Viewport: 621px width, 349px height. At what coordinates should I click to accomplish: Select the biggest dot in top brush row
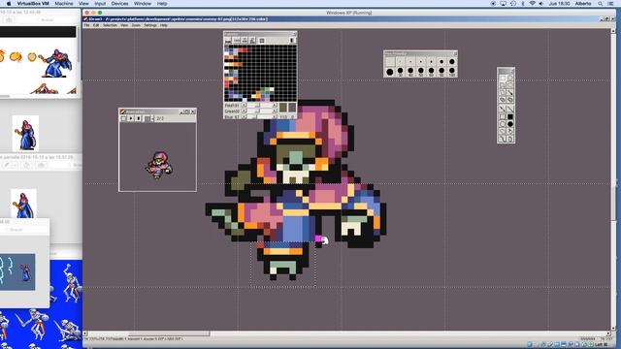tap(451, 61)
